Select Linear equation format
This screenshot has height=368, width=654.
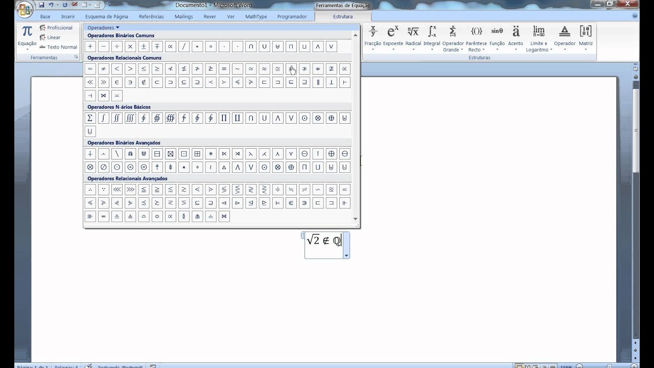click(x=50, y=37)
